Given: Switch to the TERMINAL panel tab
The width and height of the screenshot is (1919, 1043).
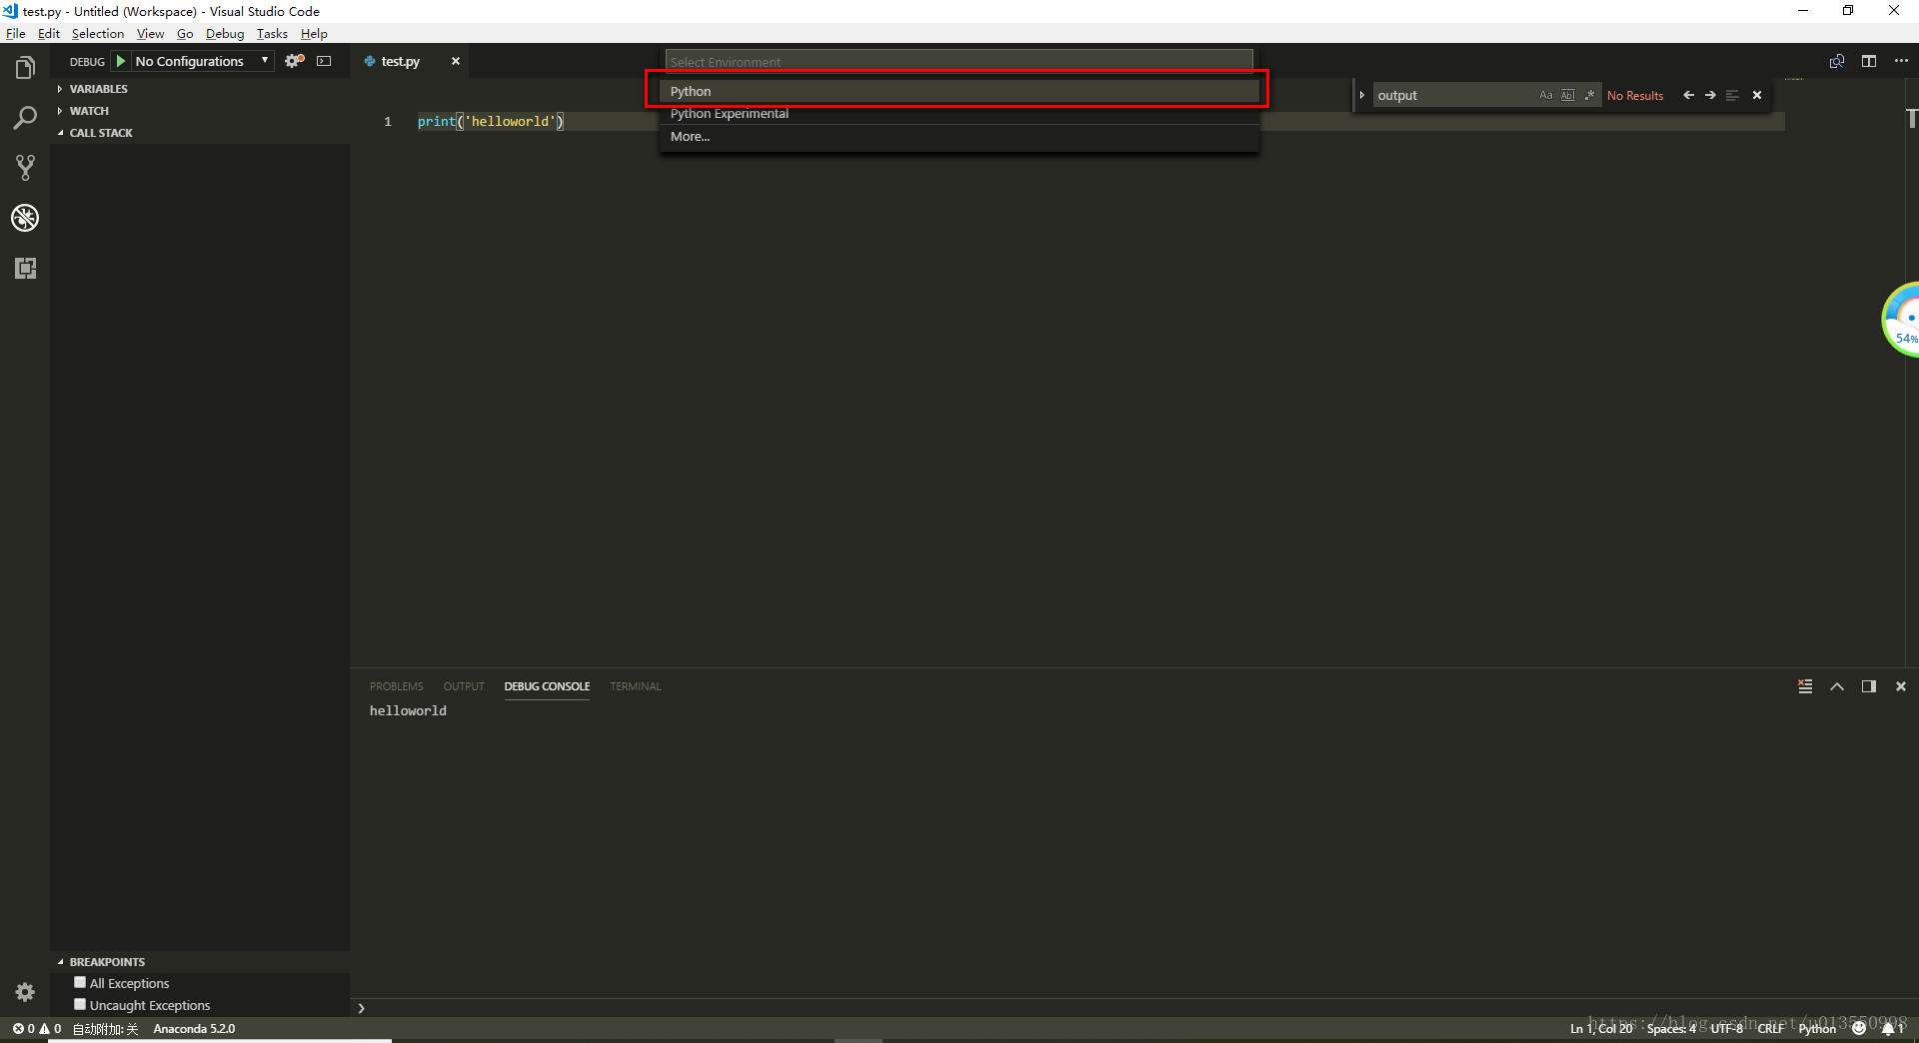Looking at the screenshot, I should pos(636,686).
